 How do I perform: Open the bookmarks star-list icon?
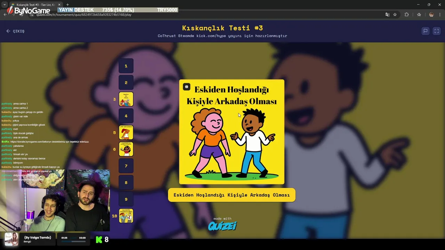point(419,15)
